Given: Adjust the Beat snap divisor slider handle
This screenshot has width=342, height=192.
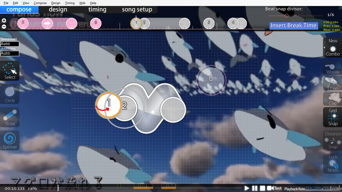Looking at the screenshot, I should tap(287, 15).
